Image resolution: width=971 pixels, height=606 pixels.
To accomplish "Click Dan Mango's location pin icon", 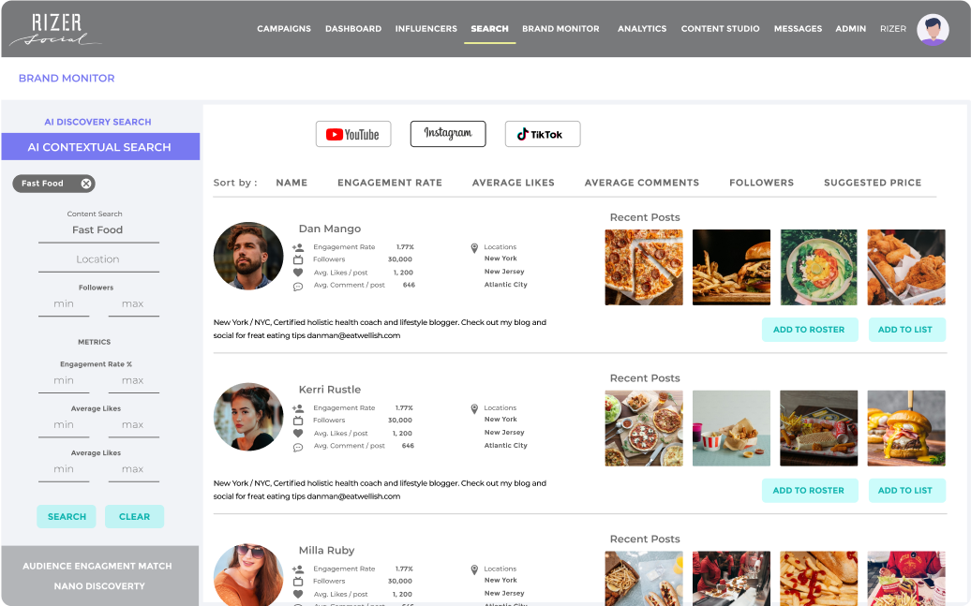I will 474,247.
